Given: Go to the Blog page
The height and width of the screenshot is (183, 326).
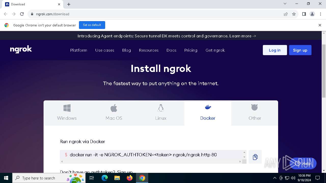Looking at the screenshot, I should [127, 50].
